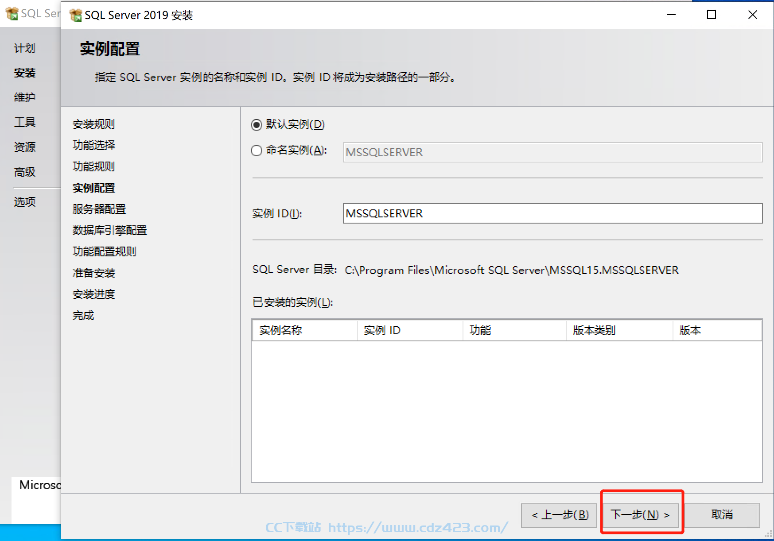Open 功能选择 step in wizard list
This screenshot has width=774, height=541.
93,145
